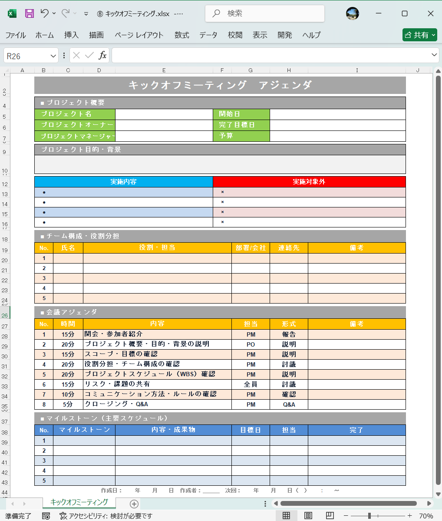
Task: Select Page Layout view in status bar
Action: [307, 514]
